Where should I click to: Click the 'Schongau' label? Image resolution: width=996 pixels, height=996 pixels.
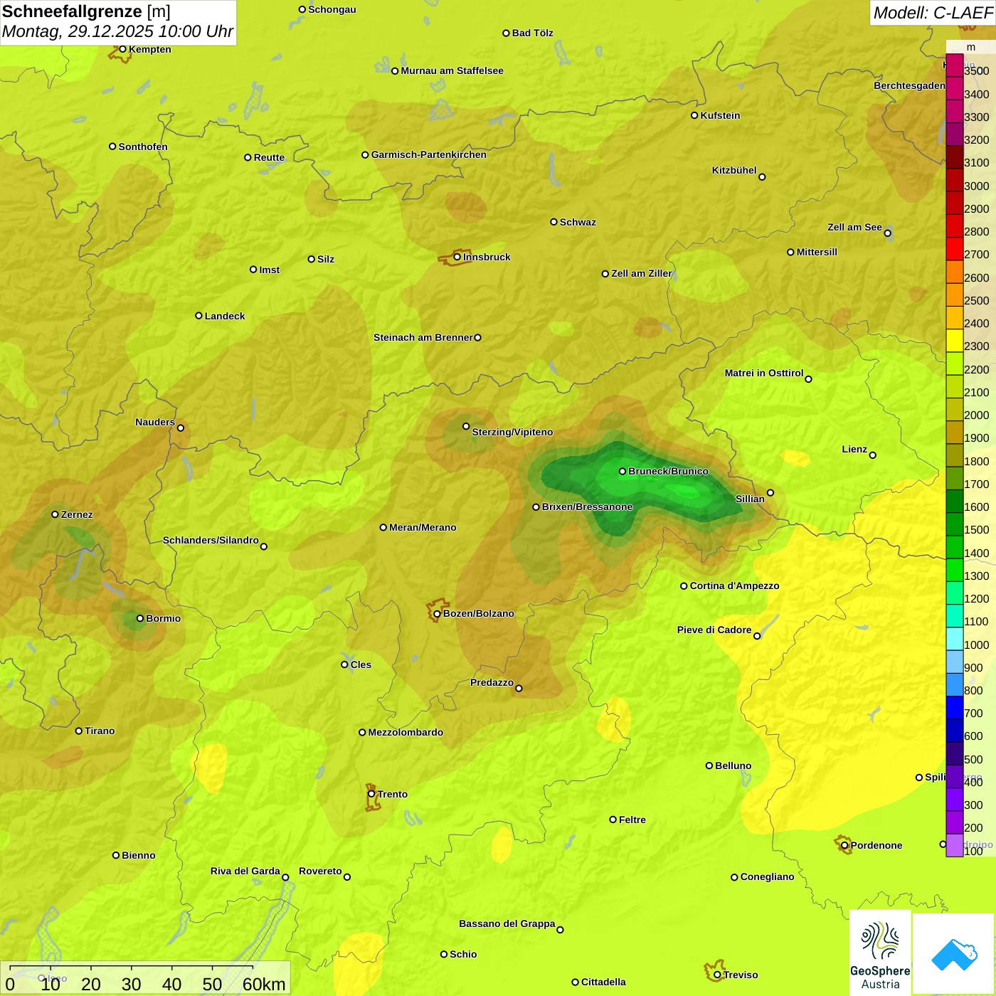tap(332, 9)
